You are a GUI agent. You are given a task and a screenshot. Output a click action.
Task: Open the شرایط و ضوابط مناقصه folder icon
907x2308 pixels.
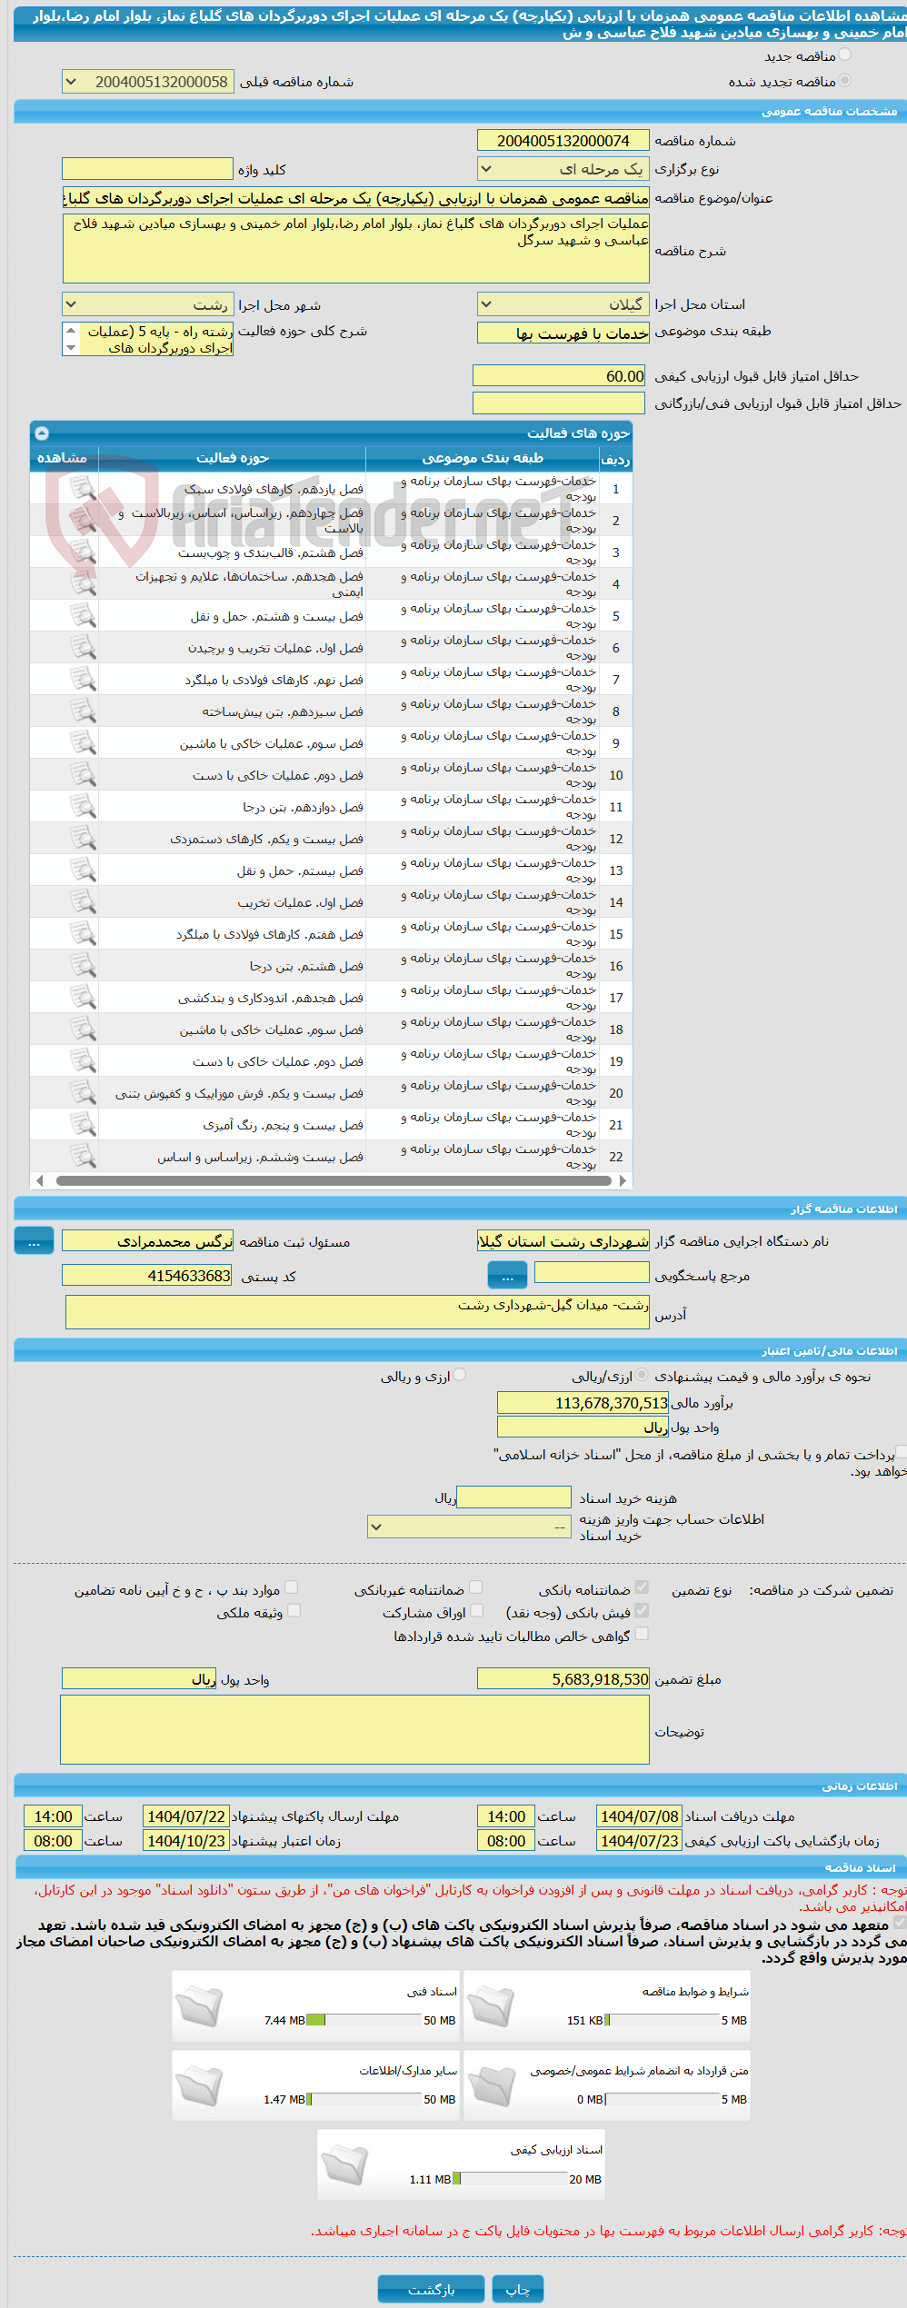pos(492,2006)
